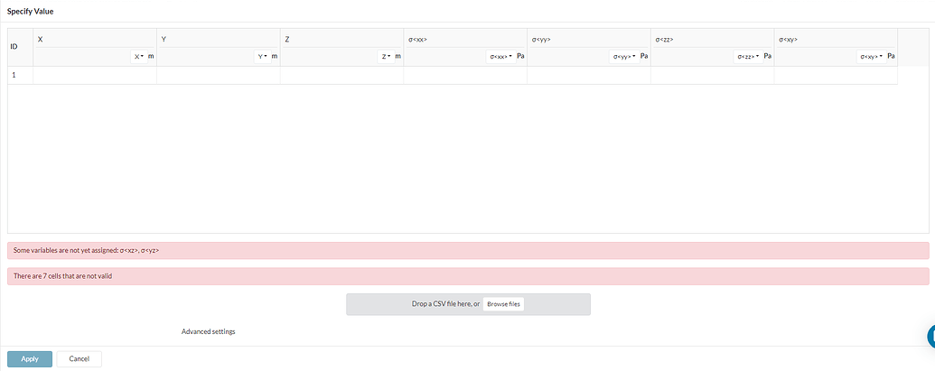
Task: Click the '7 cells that are not valid' warning
Action: click(468, 276)
